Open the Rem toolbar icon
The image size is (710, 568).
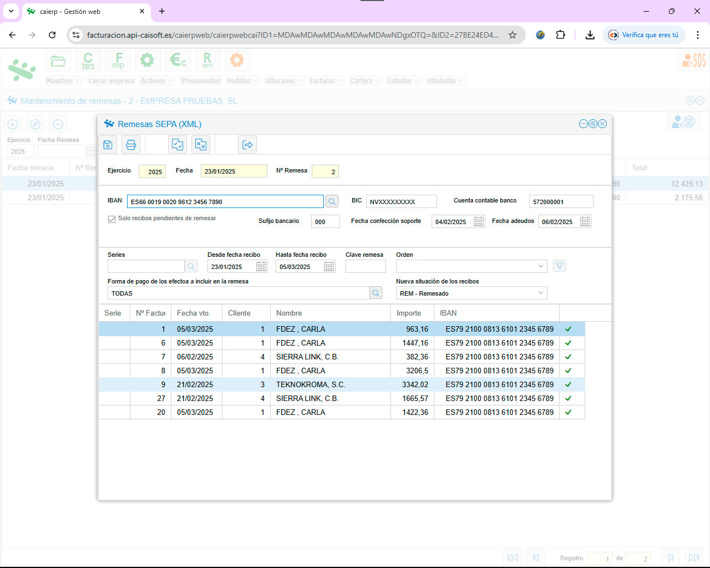click(x=207, y=60)
